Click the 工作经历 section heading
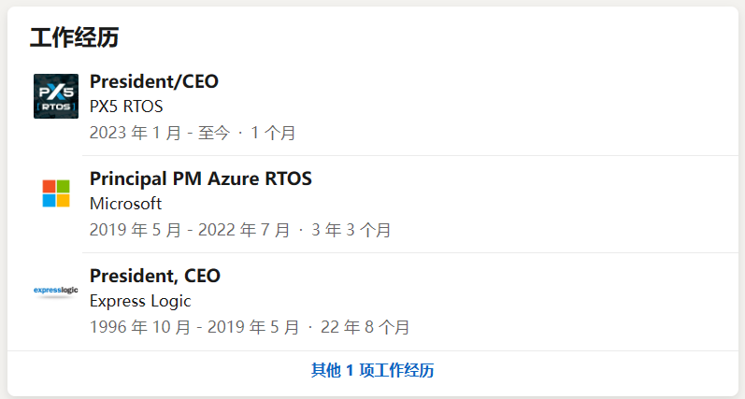This screenshot has height=399, width=745. (x=74, y=37)
